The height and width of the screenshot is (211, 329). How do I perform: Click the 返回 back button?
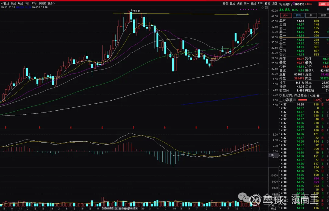coord(275,4)
